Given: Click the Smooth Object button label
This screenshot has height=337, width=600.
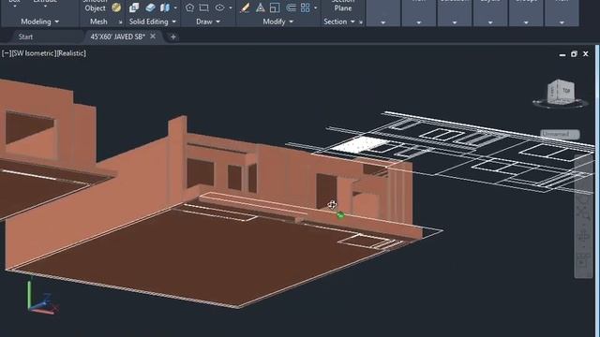Looking at the screenshot, I should coord(95,6).
